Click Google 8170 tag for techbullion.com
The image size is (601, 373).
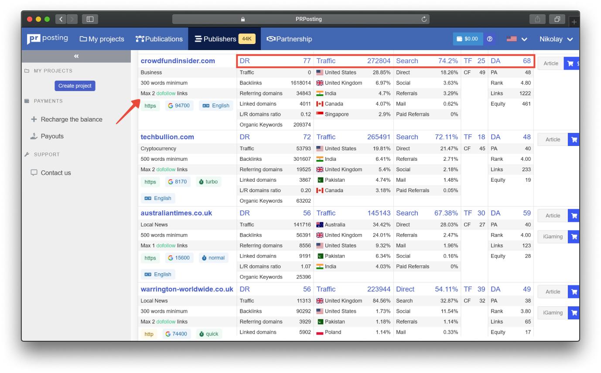[177, 182]
